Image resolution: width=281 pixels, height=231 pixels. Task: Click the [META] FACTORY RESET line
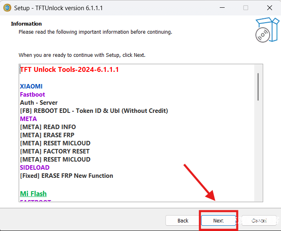(x=55, y=151)
